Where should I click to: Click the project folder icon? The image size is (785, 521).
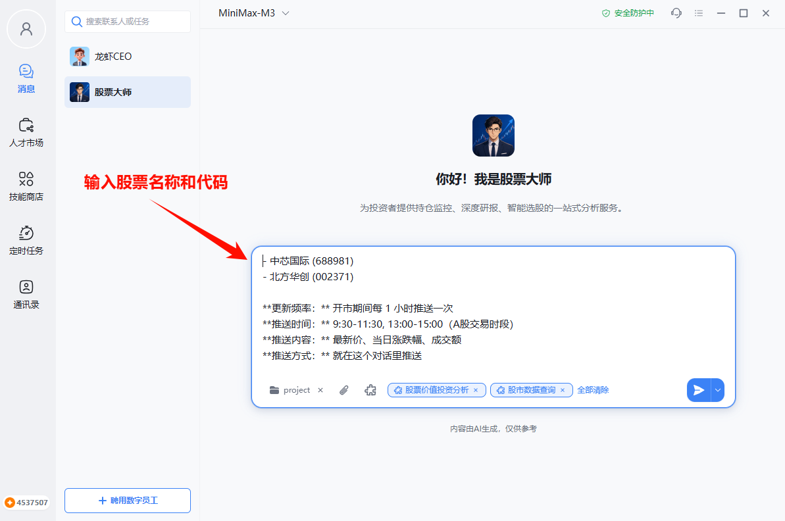[274, 390]
